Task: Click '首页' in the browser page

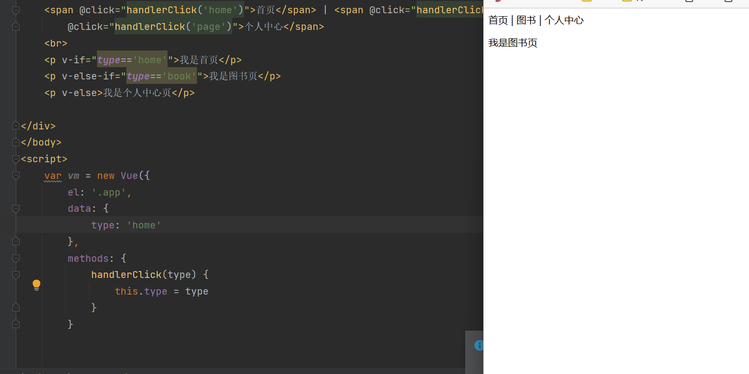Action: [x=498, y=20]
